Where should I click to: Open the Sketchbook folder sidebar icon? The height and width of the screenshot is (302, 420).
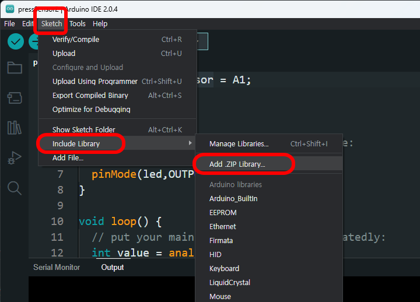15,68
